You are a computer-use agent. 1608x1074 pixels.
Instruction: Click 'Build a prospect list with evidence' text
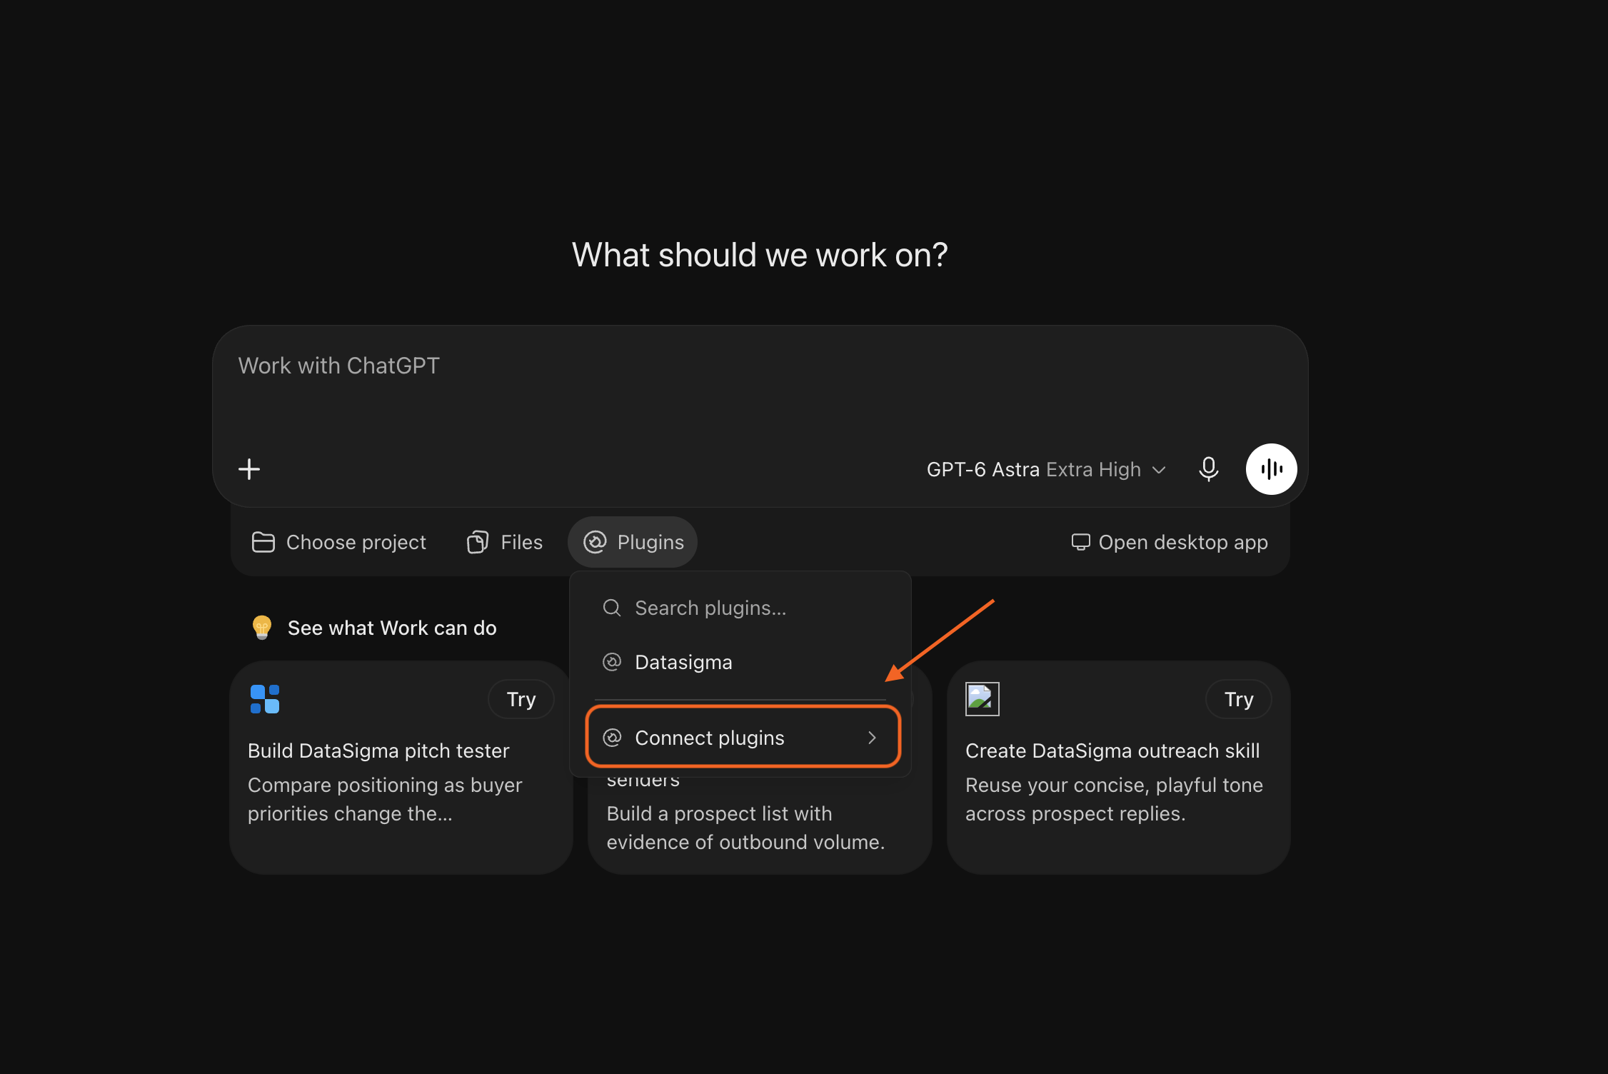click(745, 828)
